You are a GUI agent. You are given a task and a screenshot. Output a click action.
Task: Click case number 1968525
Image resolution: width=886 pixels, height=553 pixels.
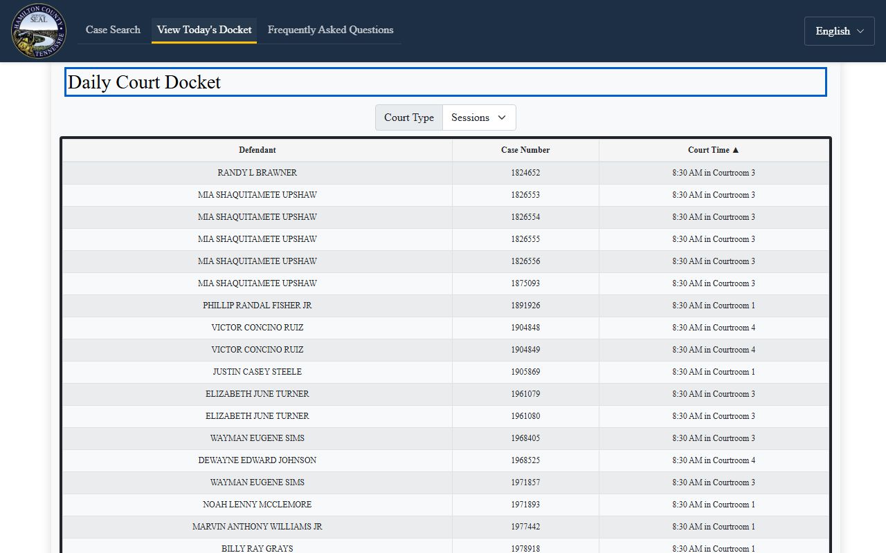tap(525, 460)
